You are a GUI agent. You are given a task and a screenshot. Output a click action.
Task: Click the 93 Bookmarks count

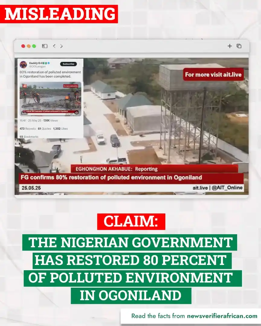point(29,137)
